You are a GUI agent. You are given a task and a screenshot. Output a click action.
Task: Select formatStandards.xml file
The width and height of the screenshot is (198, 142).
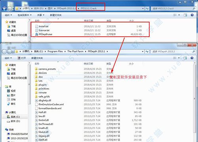pyautogui.click(x=48, y=108)
